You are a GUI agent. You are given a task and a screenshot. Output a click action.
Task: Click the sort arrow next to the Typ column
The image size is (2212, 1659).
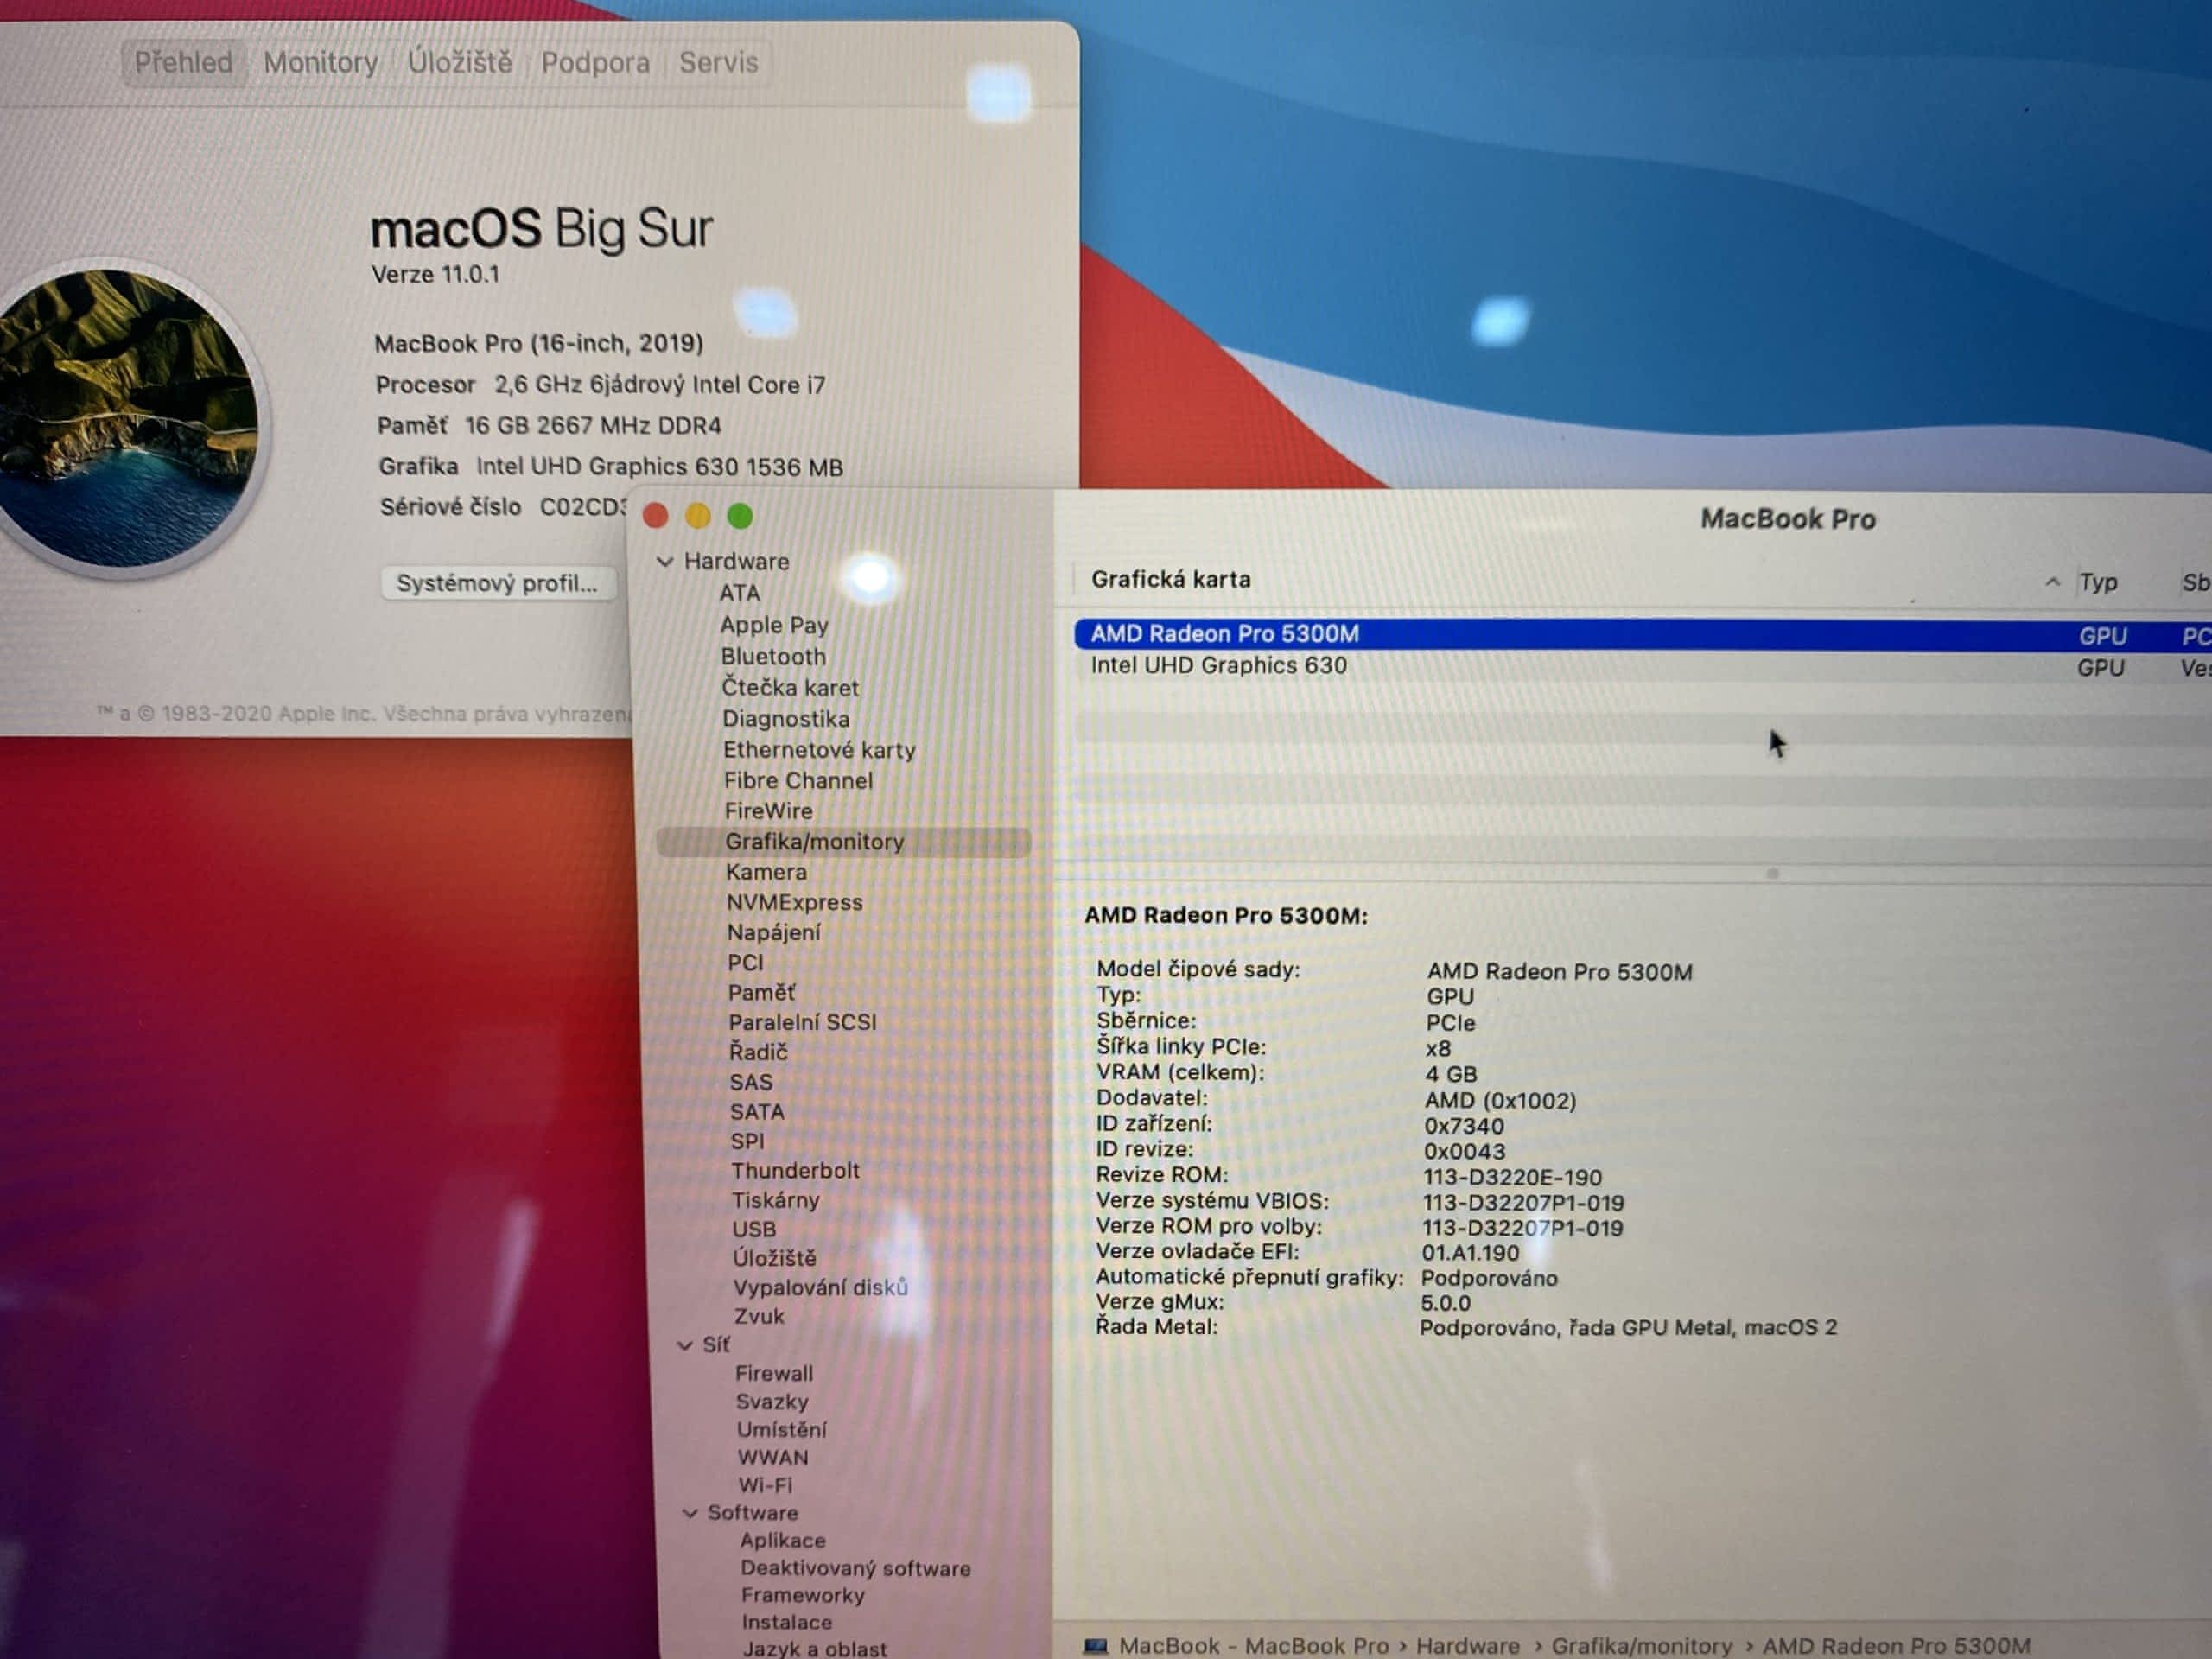(2052, 581)
